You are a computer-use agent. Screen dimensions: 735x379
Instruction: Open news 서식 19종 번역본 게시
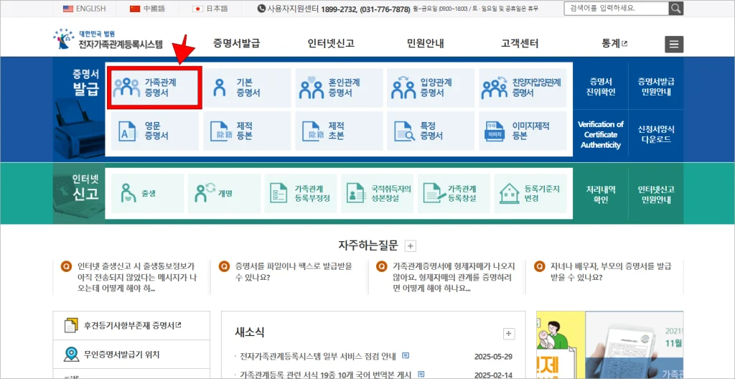[x=325, y=374]
